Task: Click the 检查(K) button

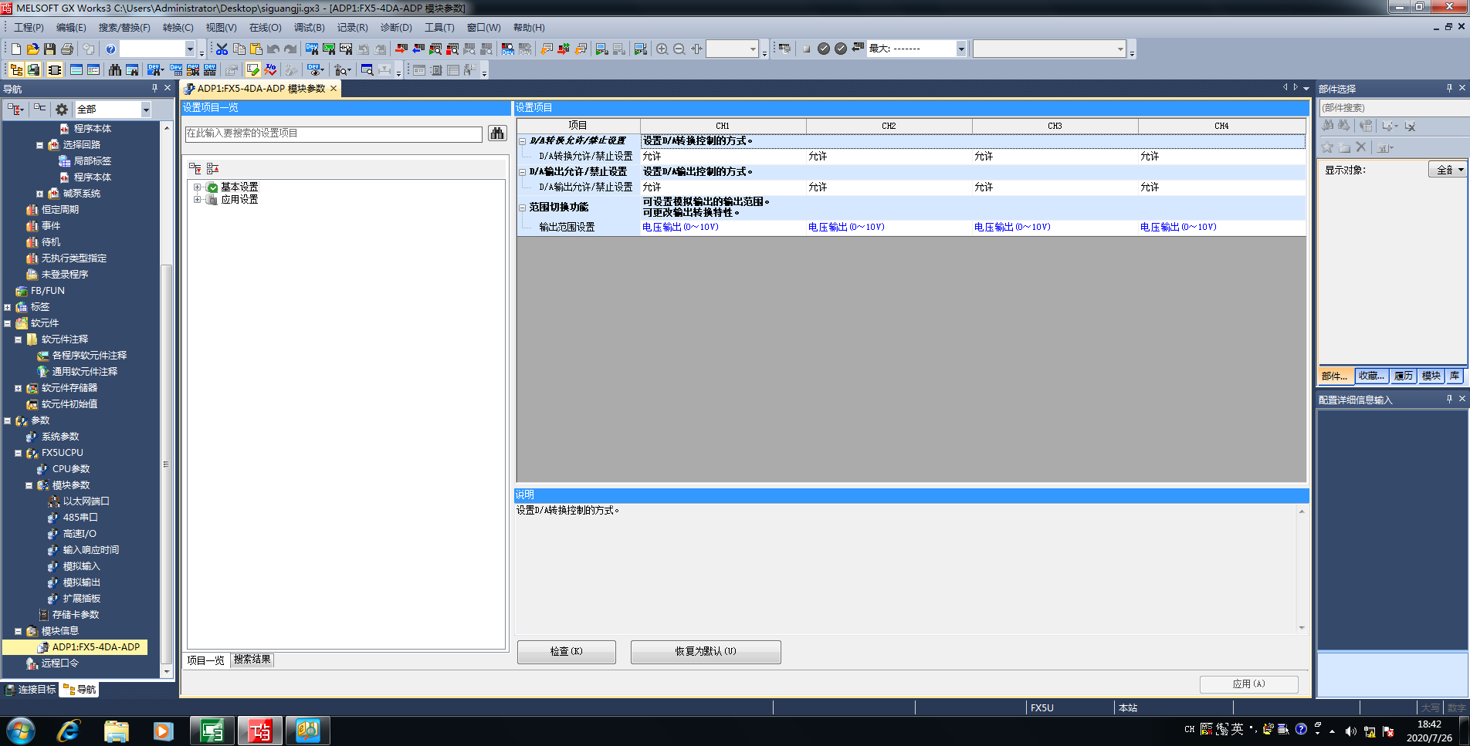Action: coord(566,652)
